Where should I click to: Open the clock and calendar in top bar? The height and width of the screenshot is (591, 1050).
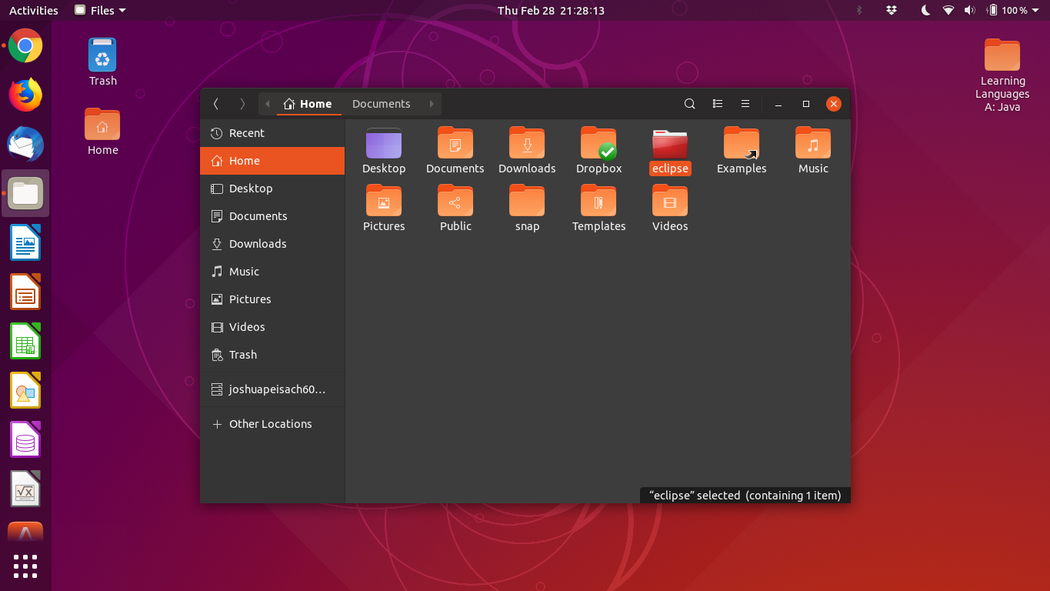pyautogui.click(x=551, y=11)
